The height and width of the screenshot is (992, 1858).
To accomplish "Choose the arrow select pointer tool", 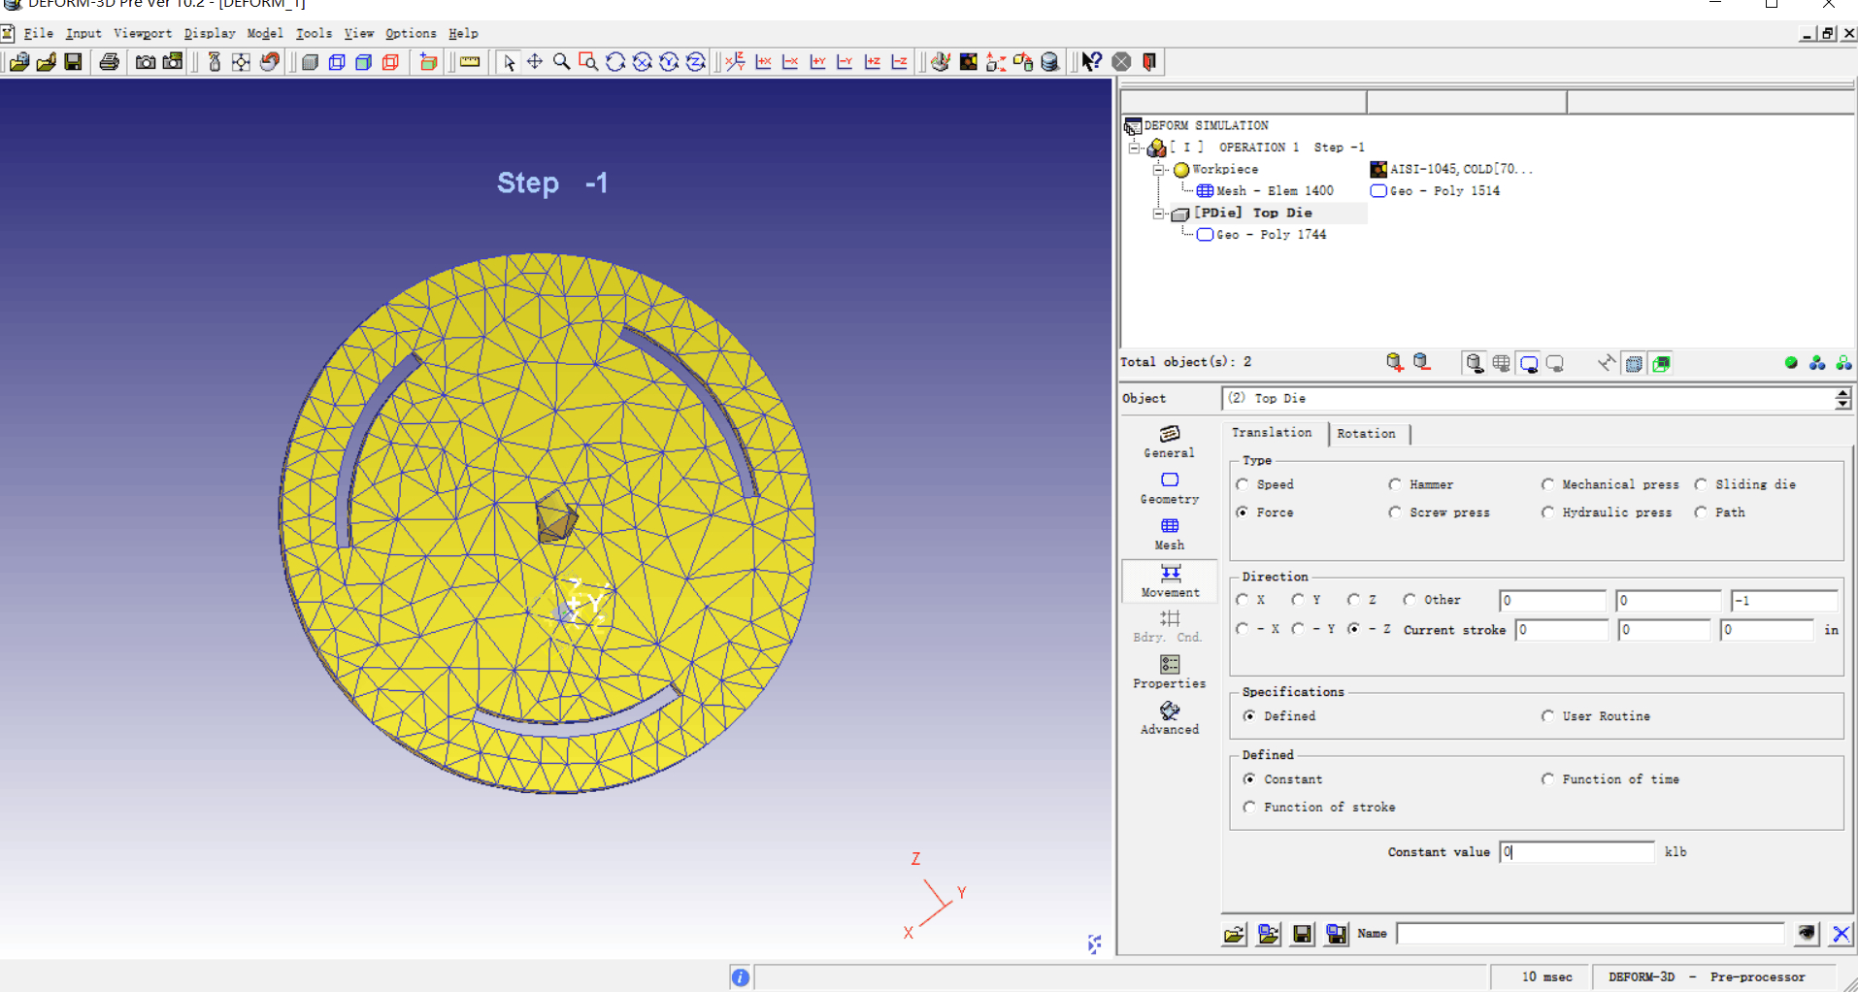I will (508, 62).
